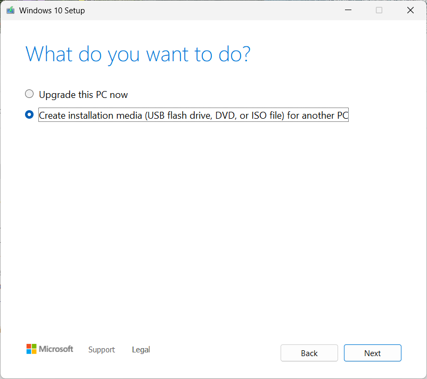This screenshot has height=379, width=427.
Task: Click the Windows 10 Setup title bar icon
Action: (x=10, y=10)
